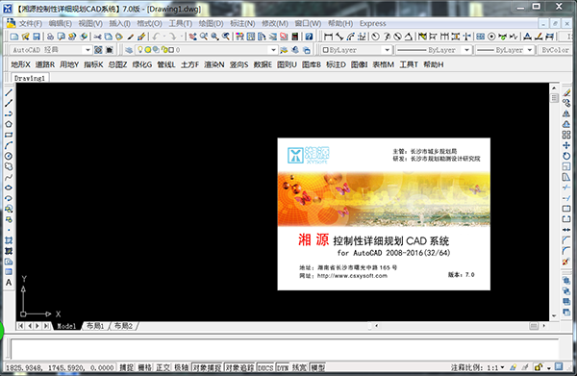Viewport: 577px width, 376px height.
Task: Click the Undo arrow icon
Action: 156,37
